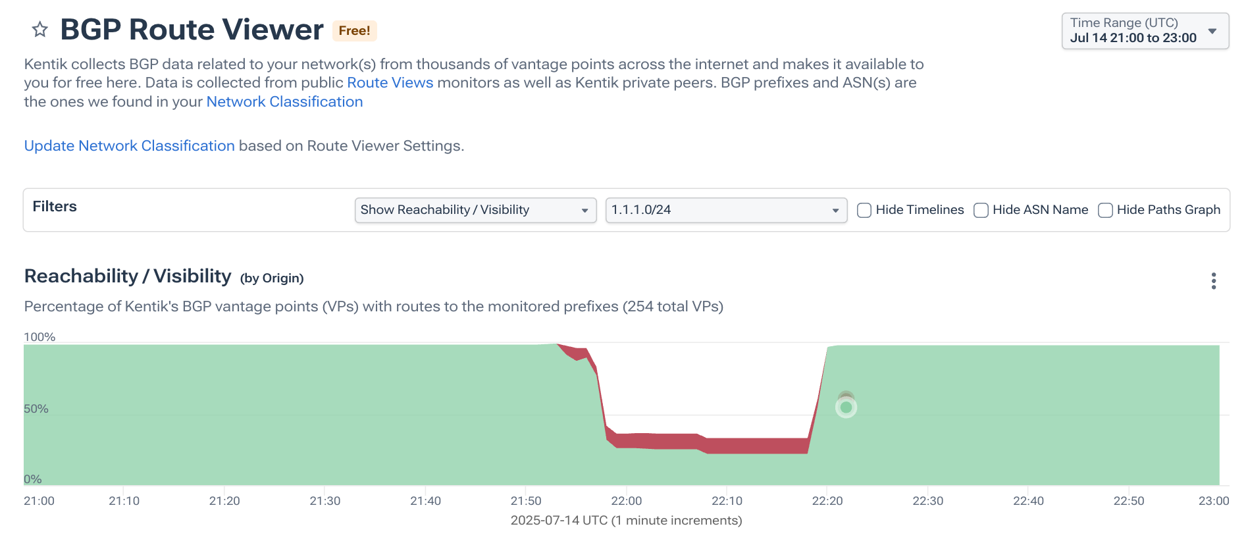Image resolution: width=1248 pixels, height=547 pixels.
Task: Click the Reachability / Visibility heading
Action: coord(128,276)
